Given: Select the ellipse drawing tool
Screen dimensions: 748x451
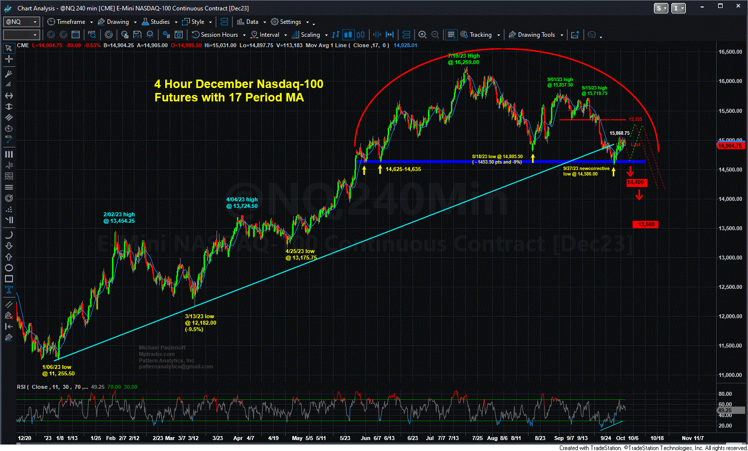Looking at the screenshot, I should pyautogui.click(x=8, y=268).
